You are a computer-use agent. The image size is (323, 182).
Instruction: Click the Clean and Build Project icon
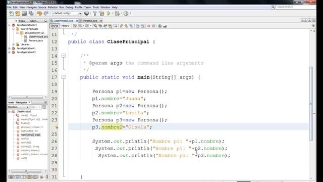(x=102, y=14)
